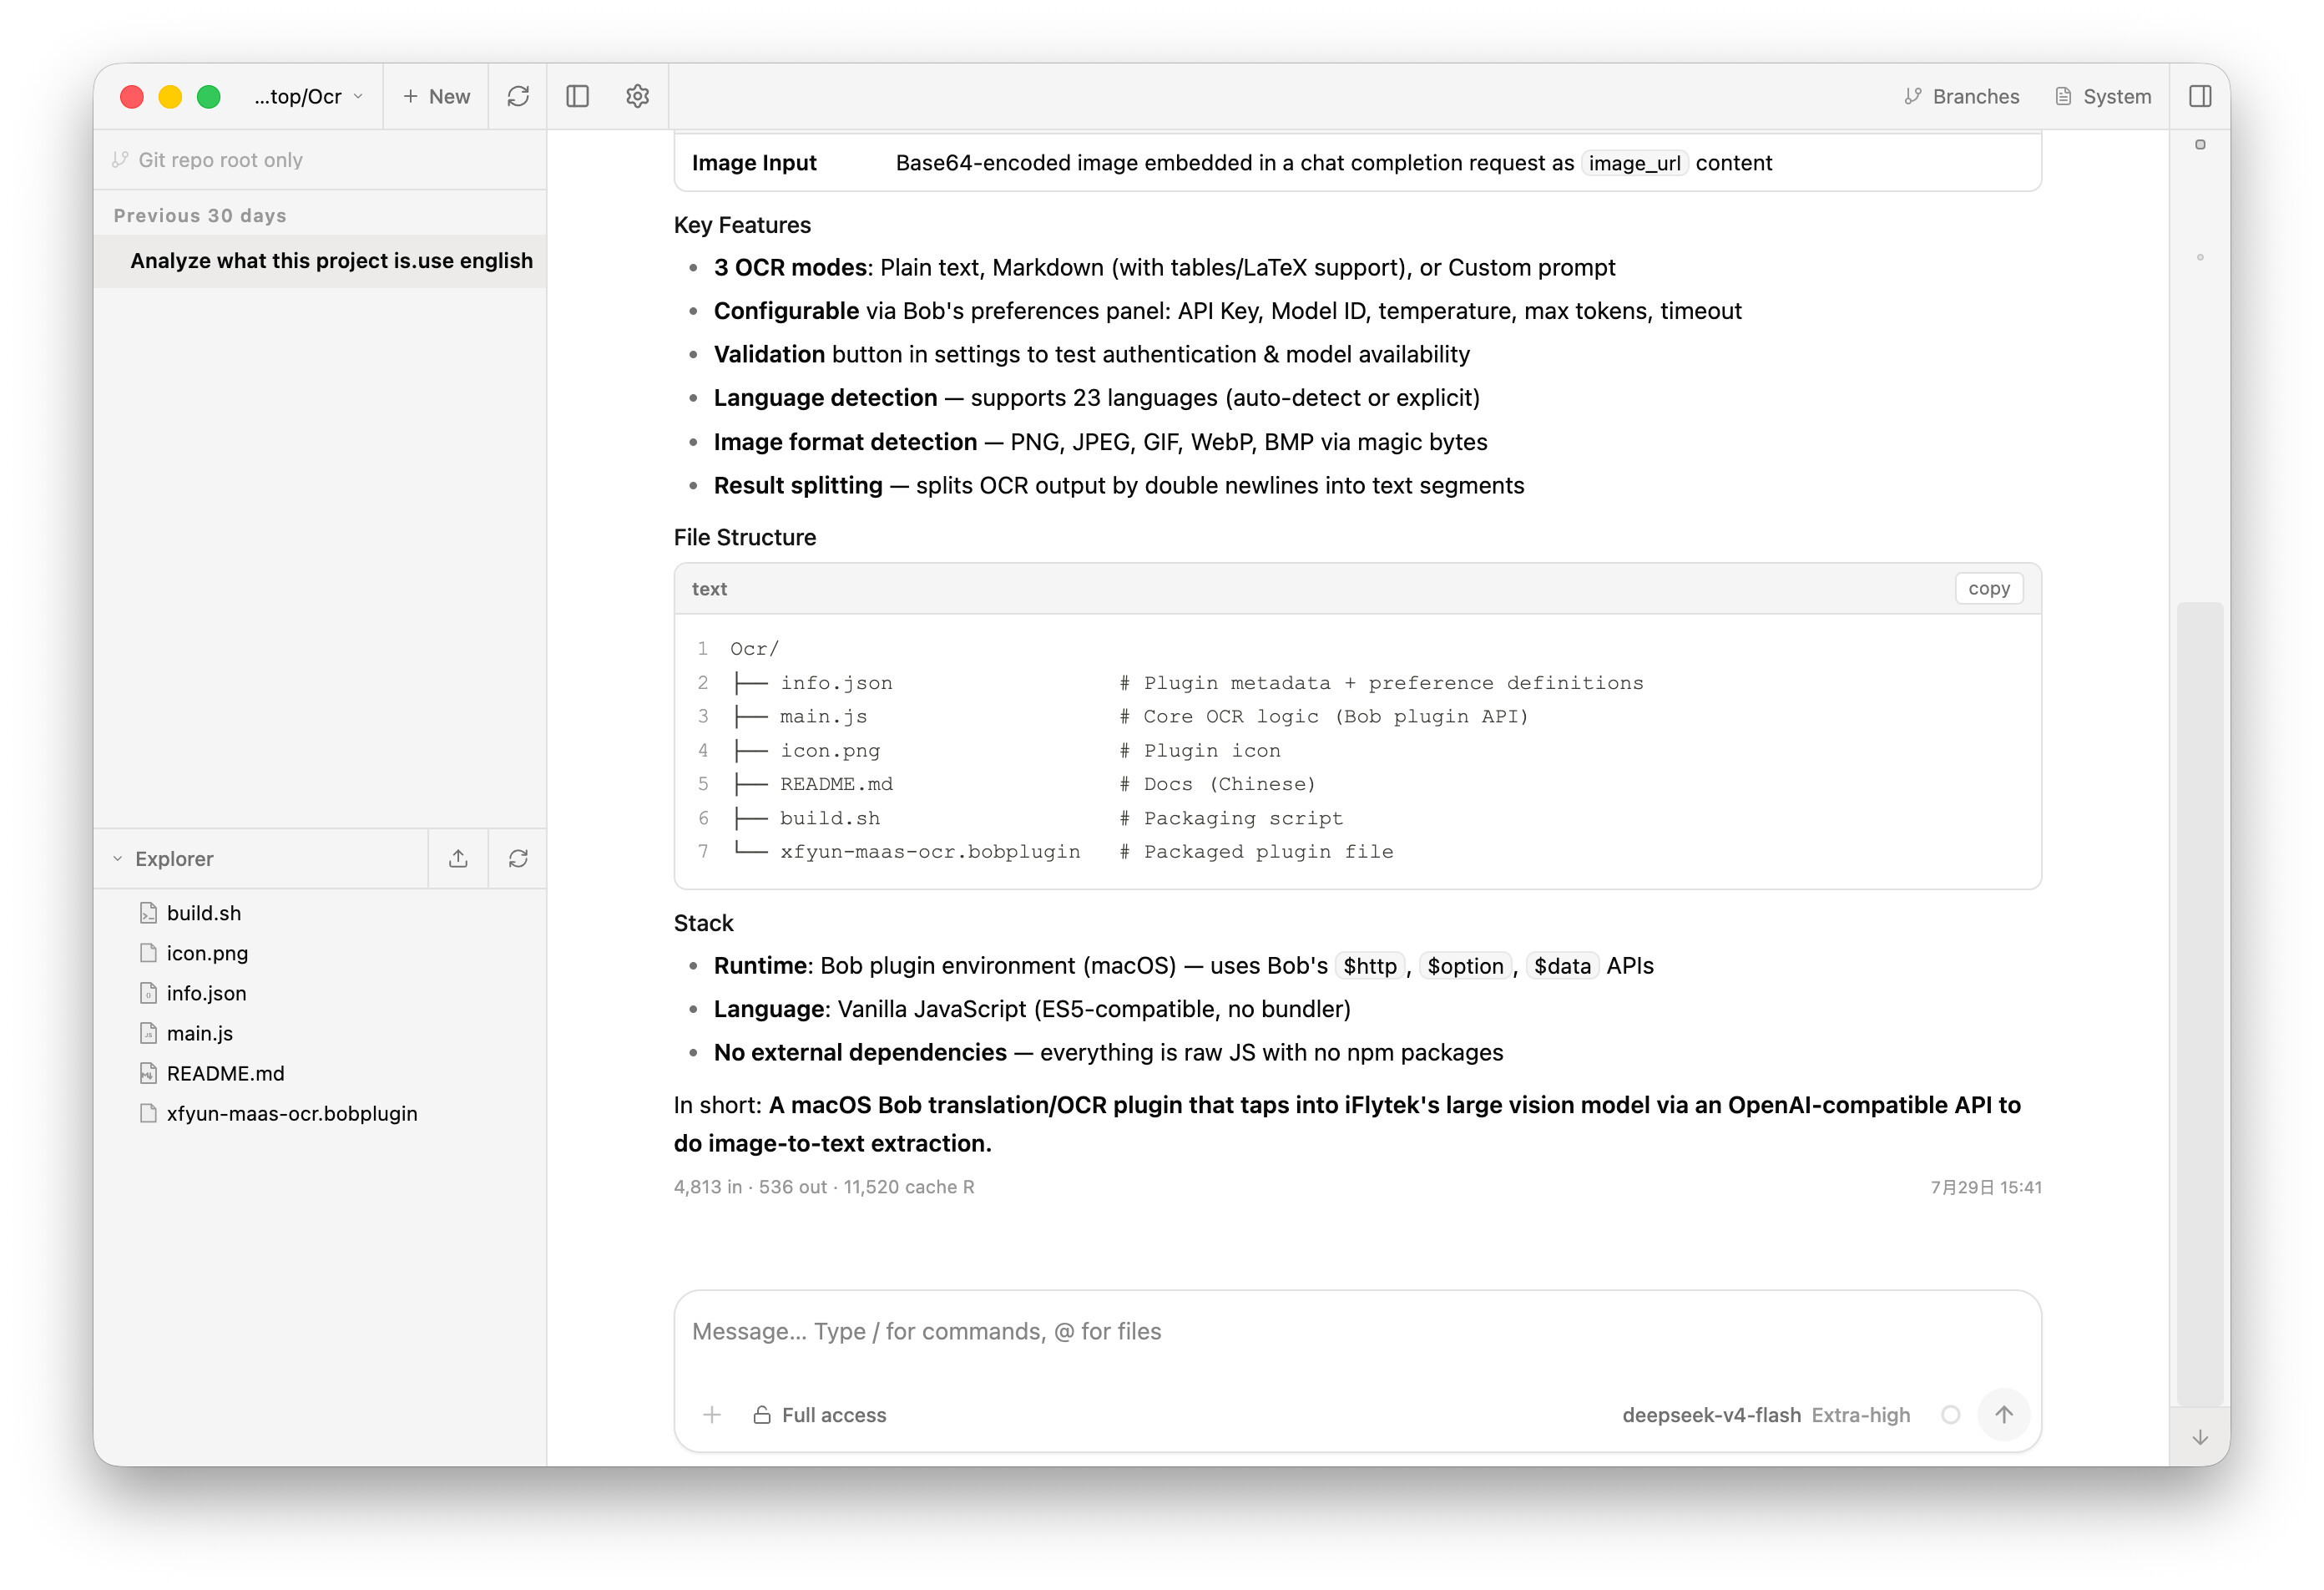Image resolution: width=2324 pixels, height=1590 pixels.
Task: Click the xfyun-maas-ocr.bobplugin file icon
Action: click(x=149, y=1112)
